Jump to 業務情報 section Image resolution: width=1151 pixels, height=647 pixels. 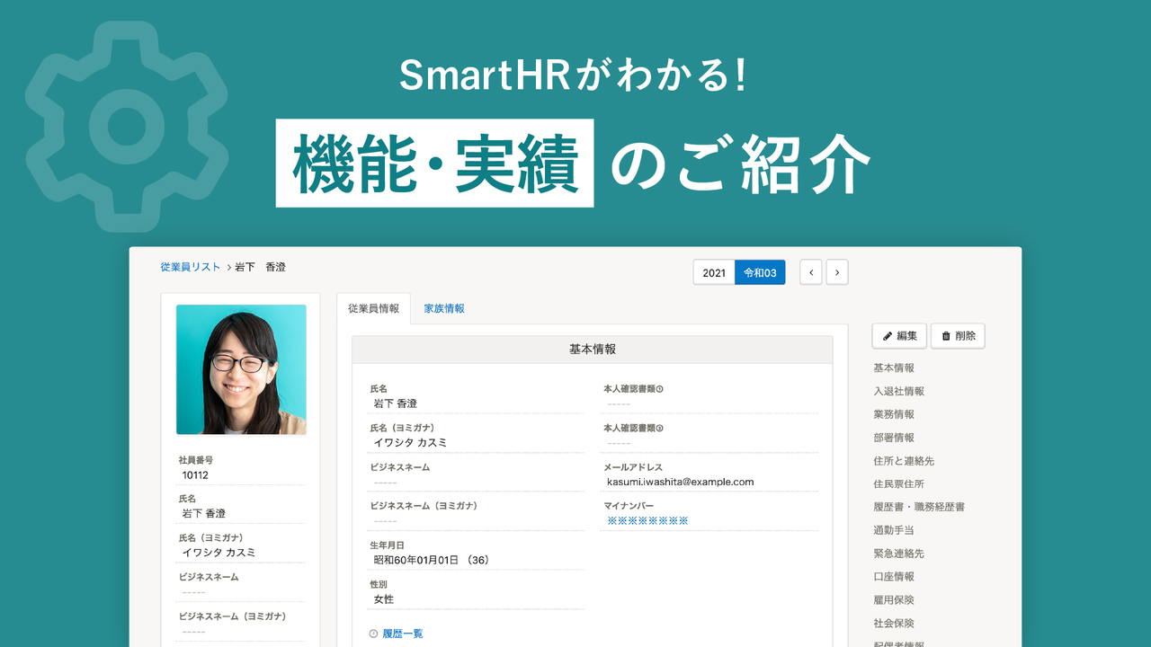[x=894, y=415]
